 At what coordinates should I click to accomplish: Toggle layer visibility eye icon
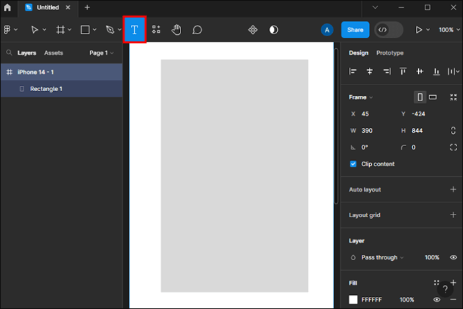453,257
